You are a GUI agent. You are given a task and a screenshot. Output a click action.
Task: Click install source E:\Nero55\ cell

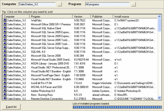(121, 95)
